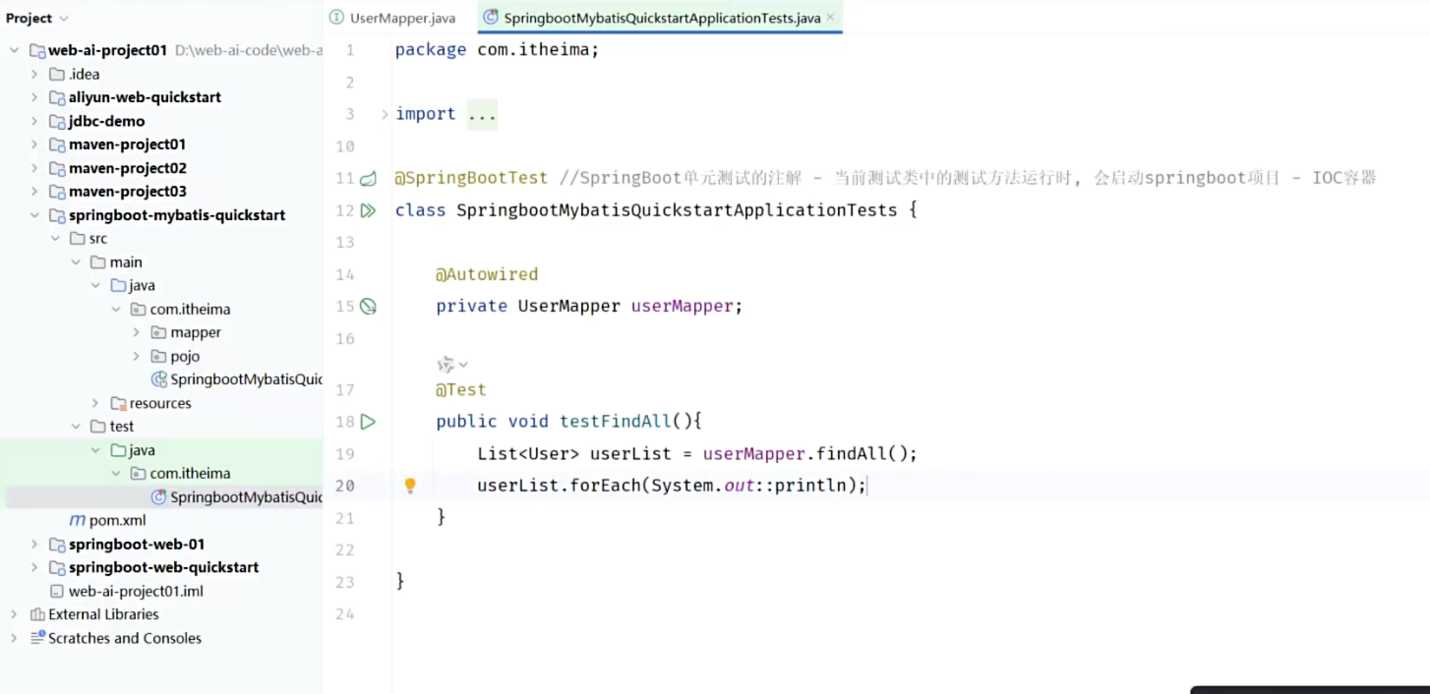Expand the jdbc-demo module
Viewport: 1430px width, 694px height.
coord(34,121)
